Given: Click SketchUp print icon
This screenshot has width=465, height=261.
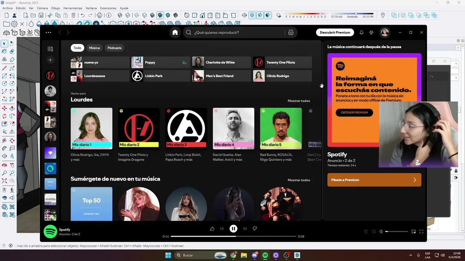Looking at the screenshot, I should pos(100,15).
